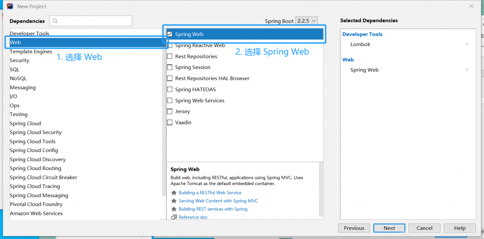Open the Spring Cloud Tools category
The image size is (484, 239).
pos(33,141)
